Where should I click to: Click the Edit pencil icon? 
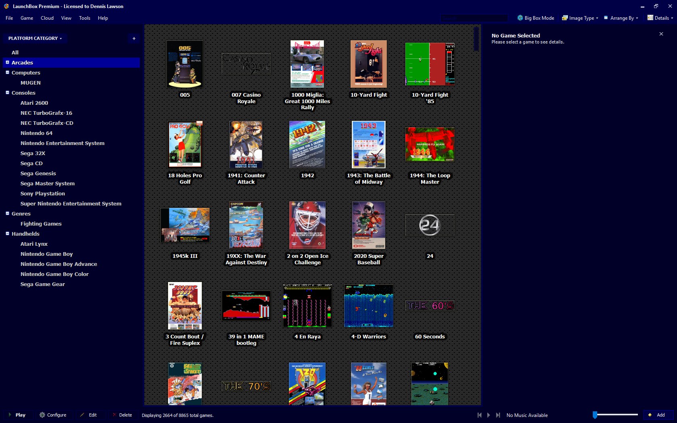pos(82,415)
